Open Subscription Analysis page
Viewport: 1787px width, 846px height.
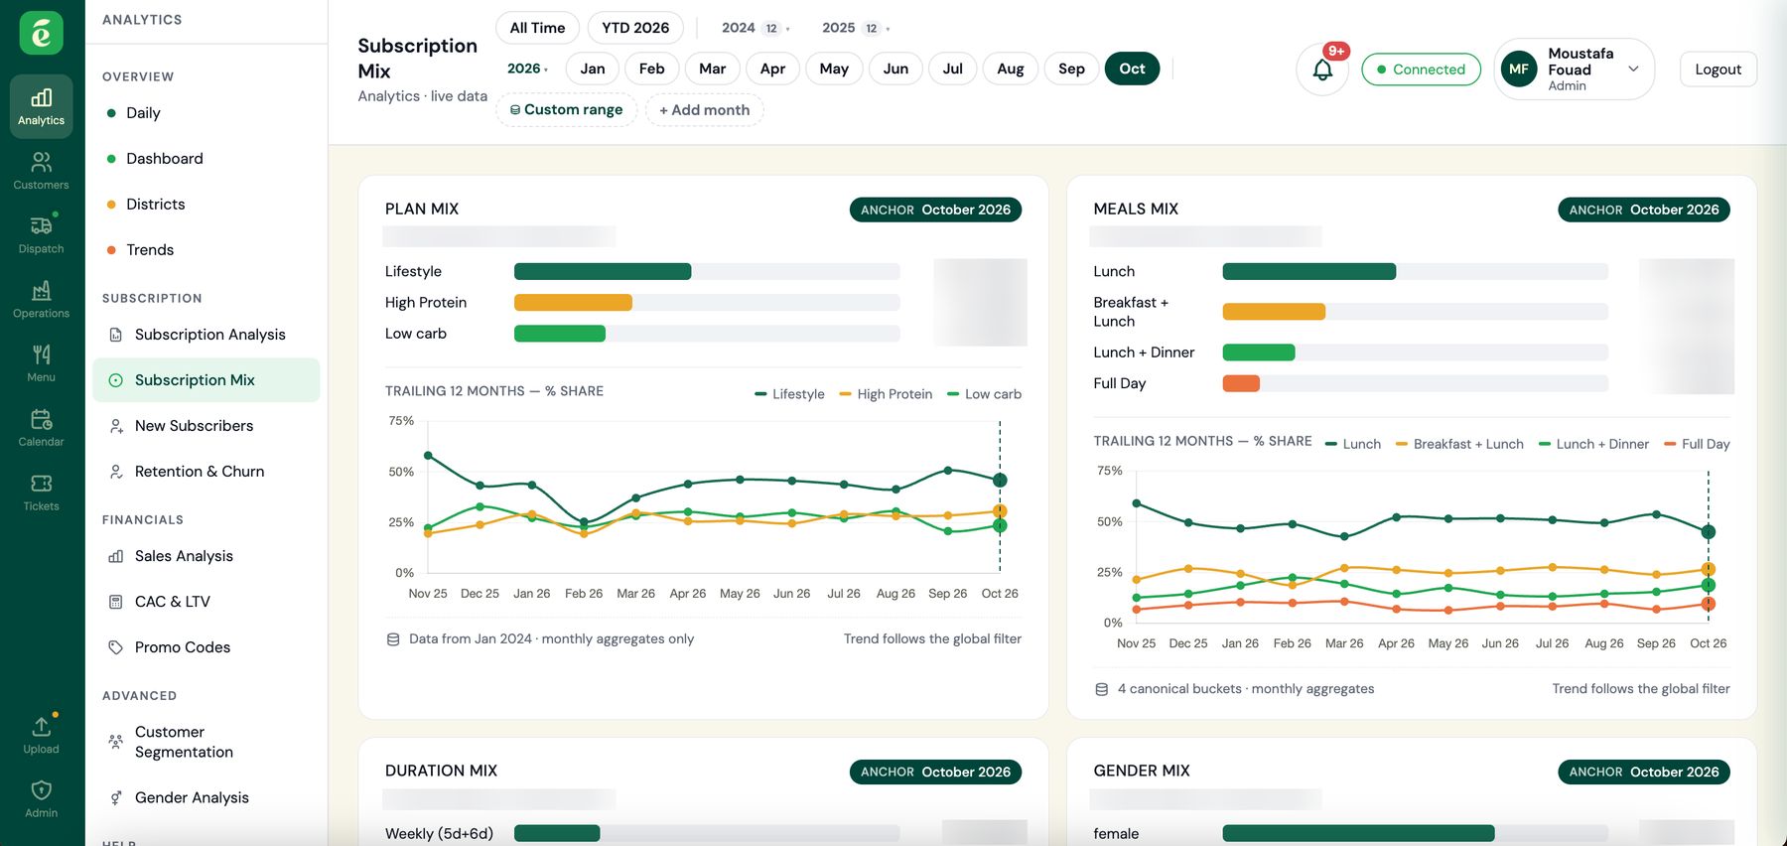tap(206, 335)
